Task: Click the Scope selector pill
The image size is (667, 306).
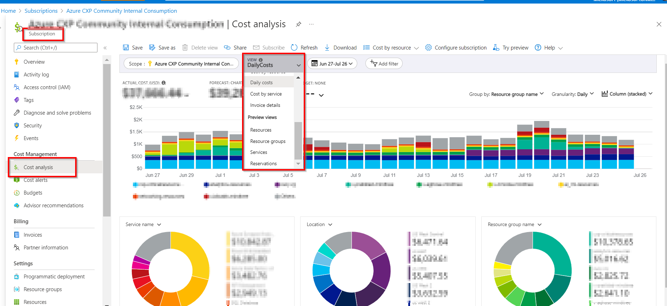Action: [x=181, y=64]
